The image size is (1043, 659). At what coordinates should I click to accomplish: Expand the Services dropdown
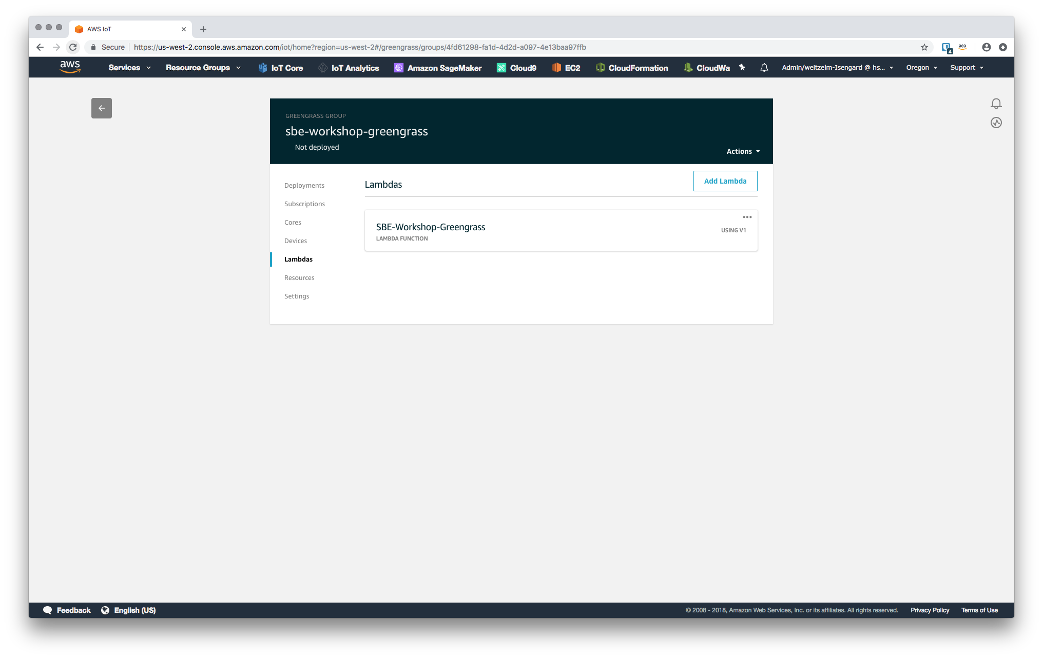[x=129, y=68]
